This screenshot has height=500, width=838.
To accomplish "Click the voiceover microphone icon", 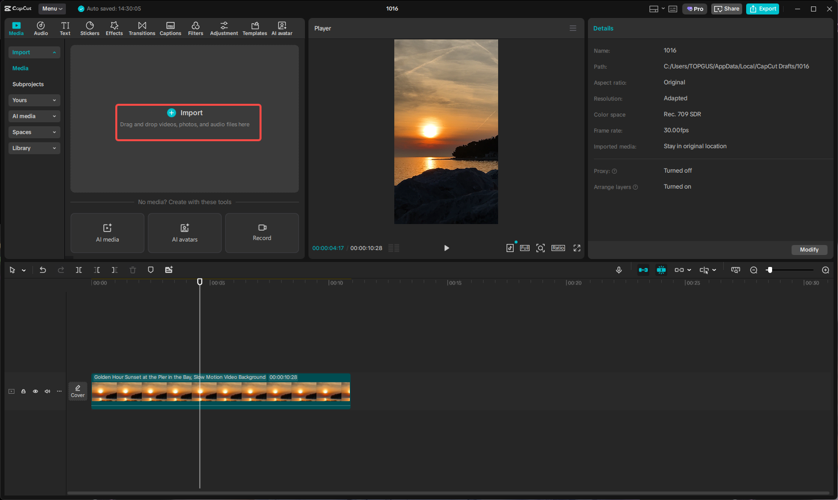I will click(x=619, y=270).
